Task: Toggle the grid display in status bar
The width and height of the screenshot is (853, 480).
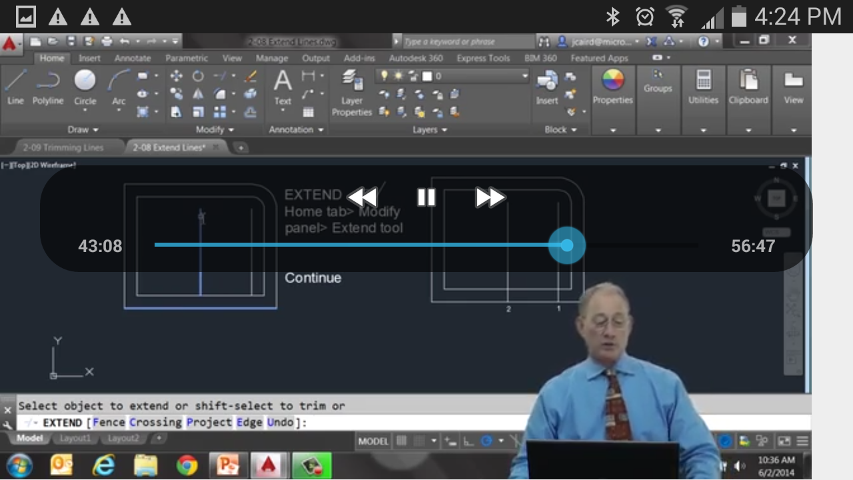Action: [401, 441]
